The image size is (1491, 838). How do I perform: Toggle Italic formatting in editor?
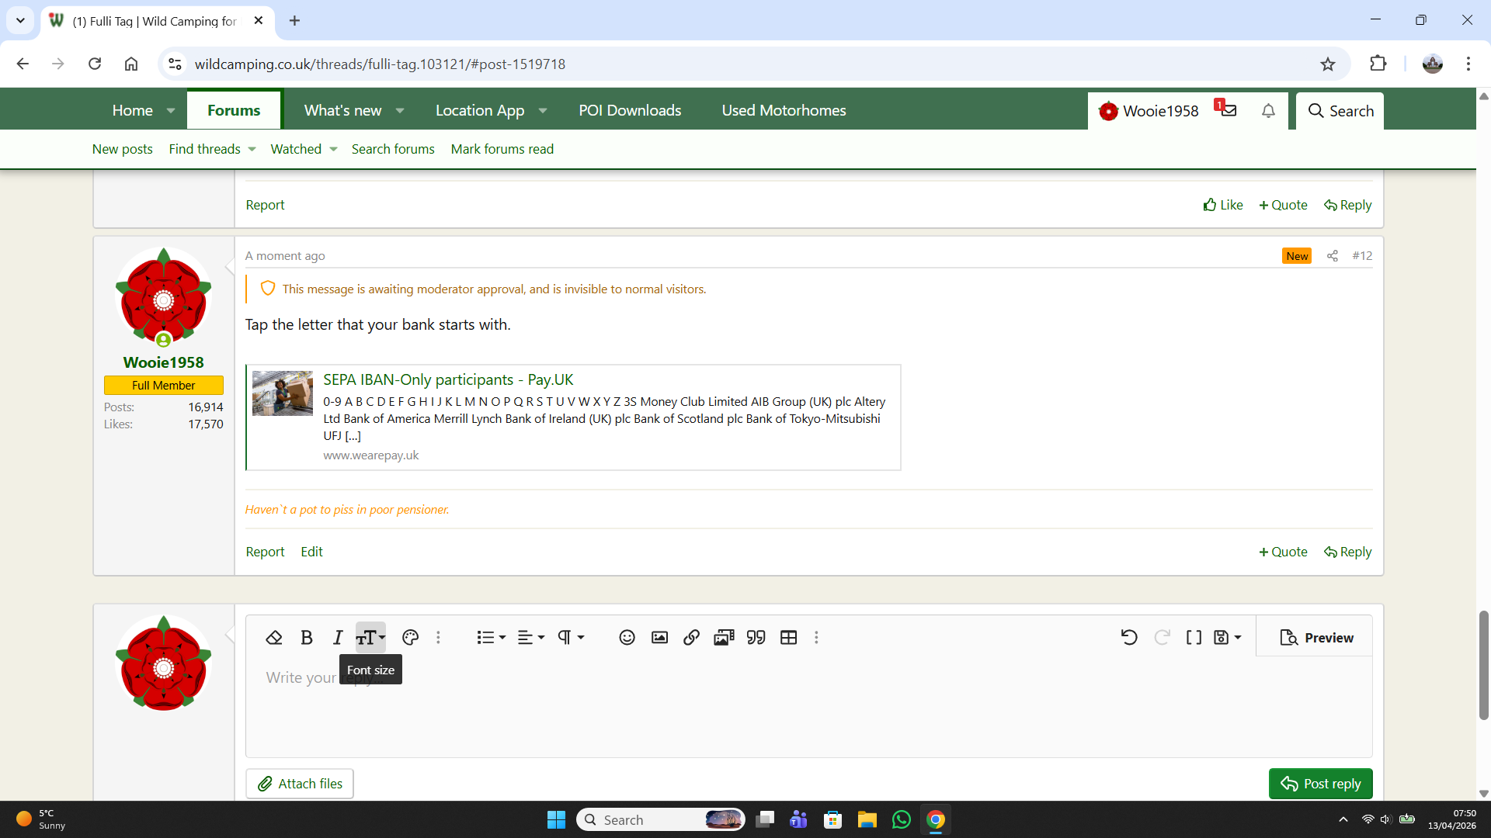(x=337, y=638)
